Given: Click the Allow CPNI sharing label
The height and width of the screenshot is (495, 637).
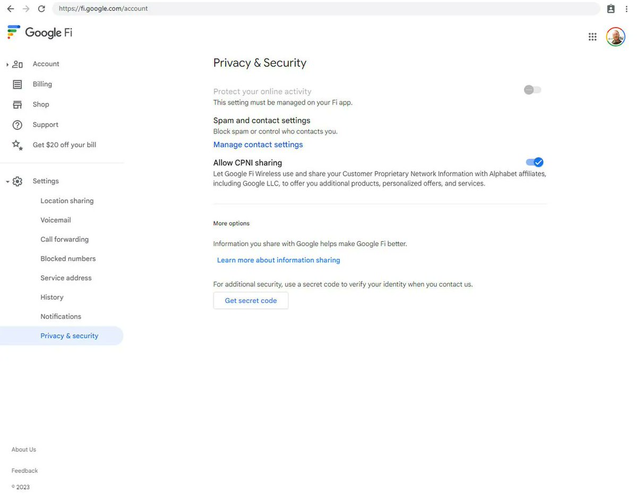Looking at the screenshot, I should point(247,163).
